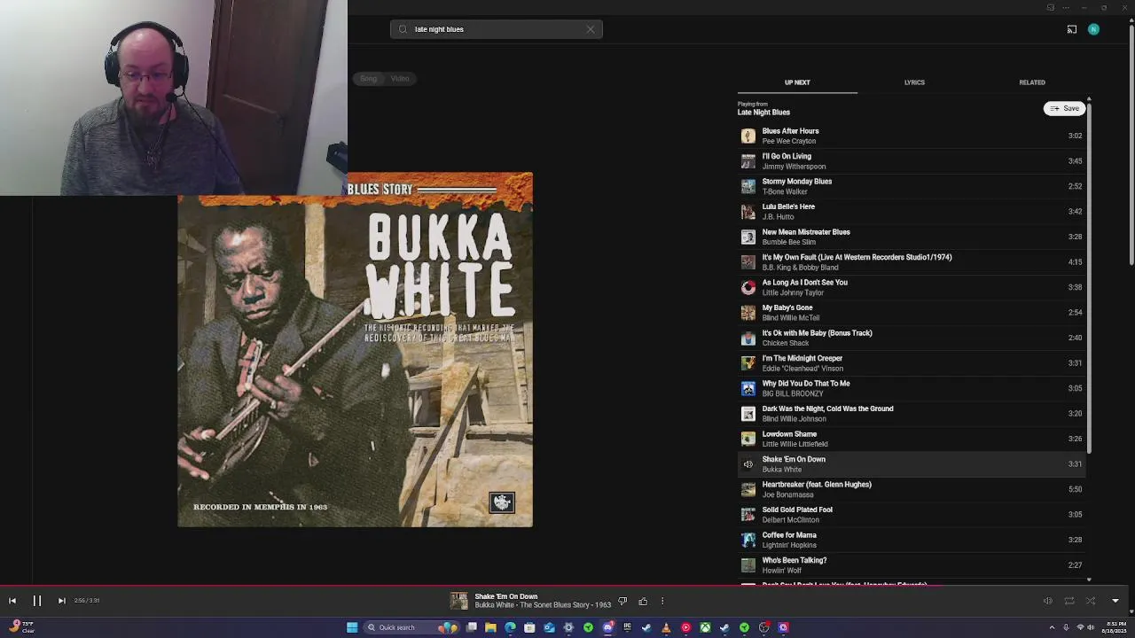
Task: Skip to the next track
Action: [61, 601]
